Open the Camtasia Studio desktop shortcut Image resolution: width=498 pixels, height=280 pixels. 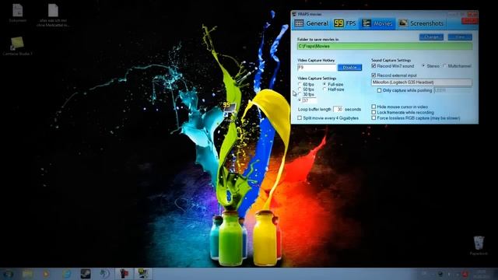click(17, 46)
